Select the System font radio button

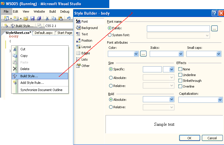[x=110, y=35]
